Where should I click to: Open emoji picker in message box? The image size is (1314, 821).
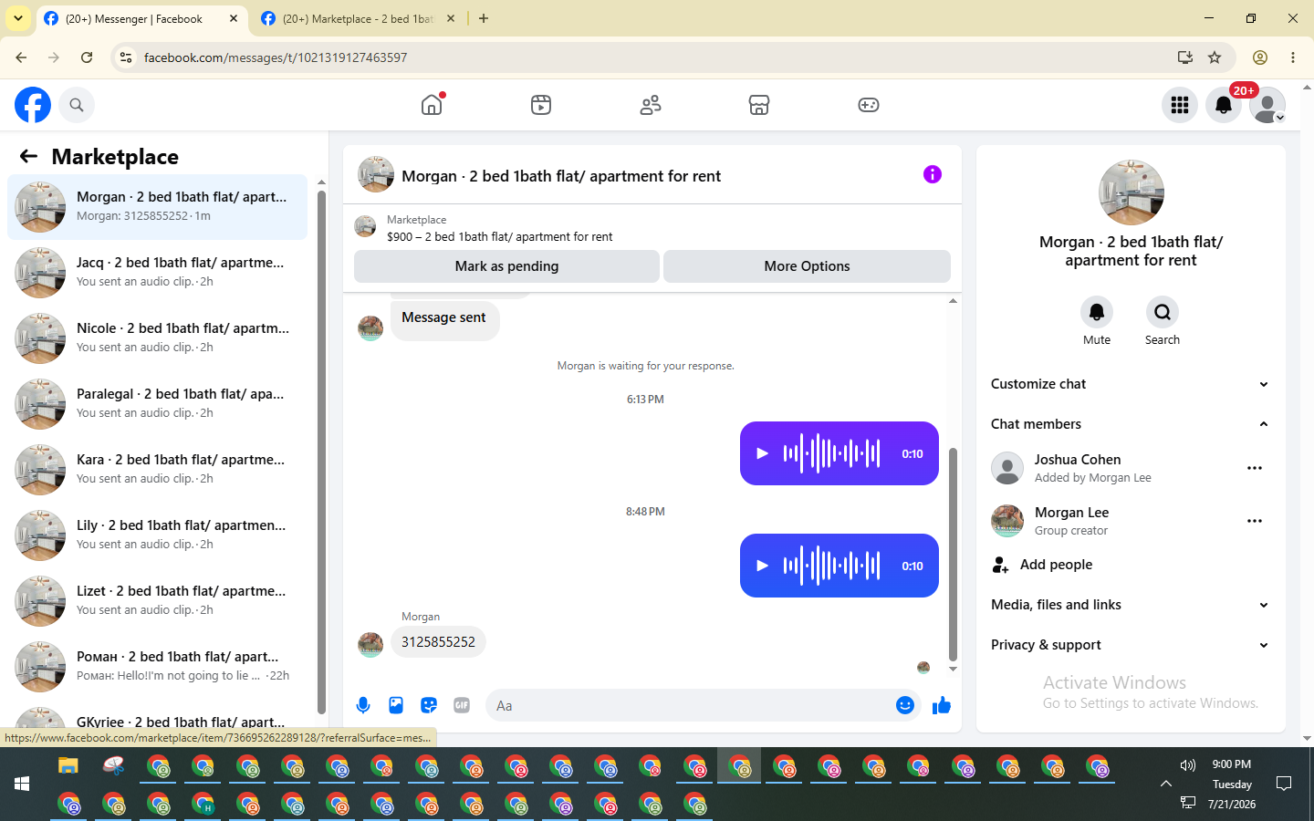(x=905, y=705)
